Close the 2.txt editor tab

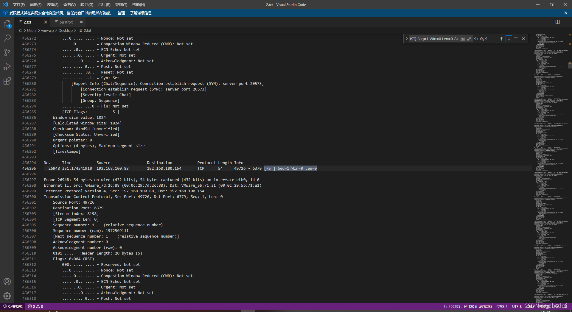46,22
